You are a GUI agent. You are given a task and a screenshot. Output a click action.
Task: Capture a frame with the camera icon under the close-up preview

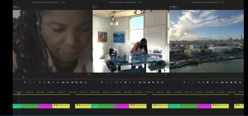point(72,82)
